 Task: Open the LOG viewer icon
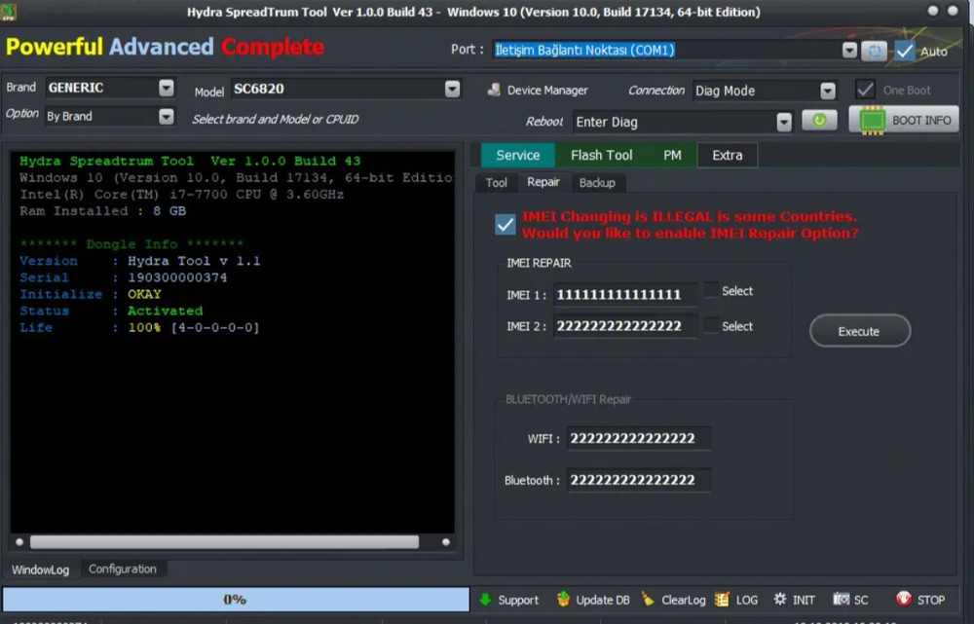[x=721, y=600]
